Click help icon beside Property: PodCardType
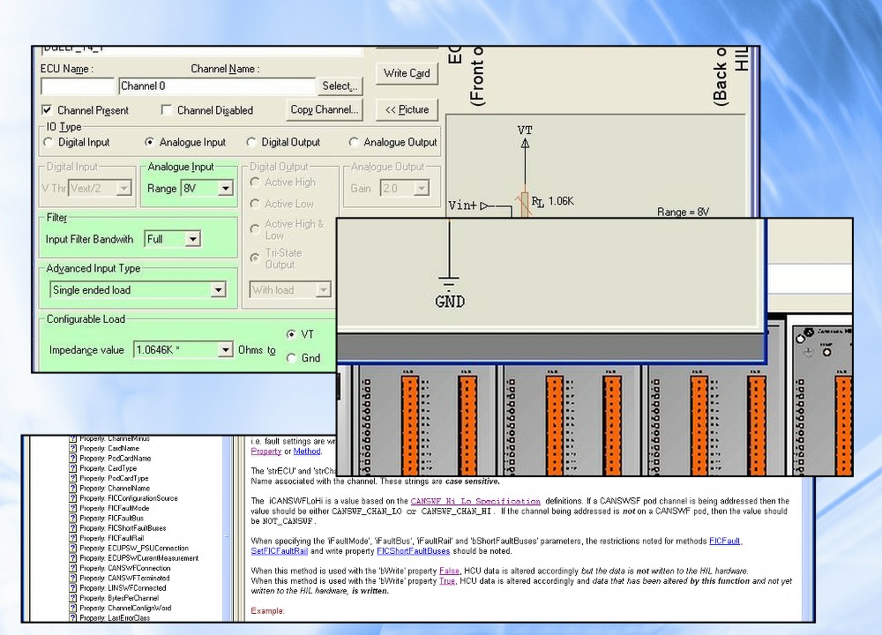This screenshot has width=882, height=635. coord(73,478)
